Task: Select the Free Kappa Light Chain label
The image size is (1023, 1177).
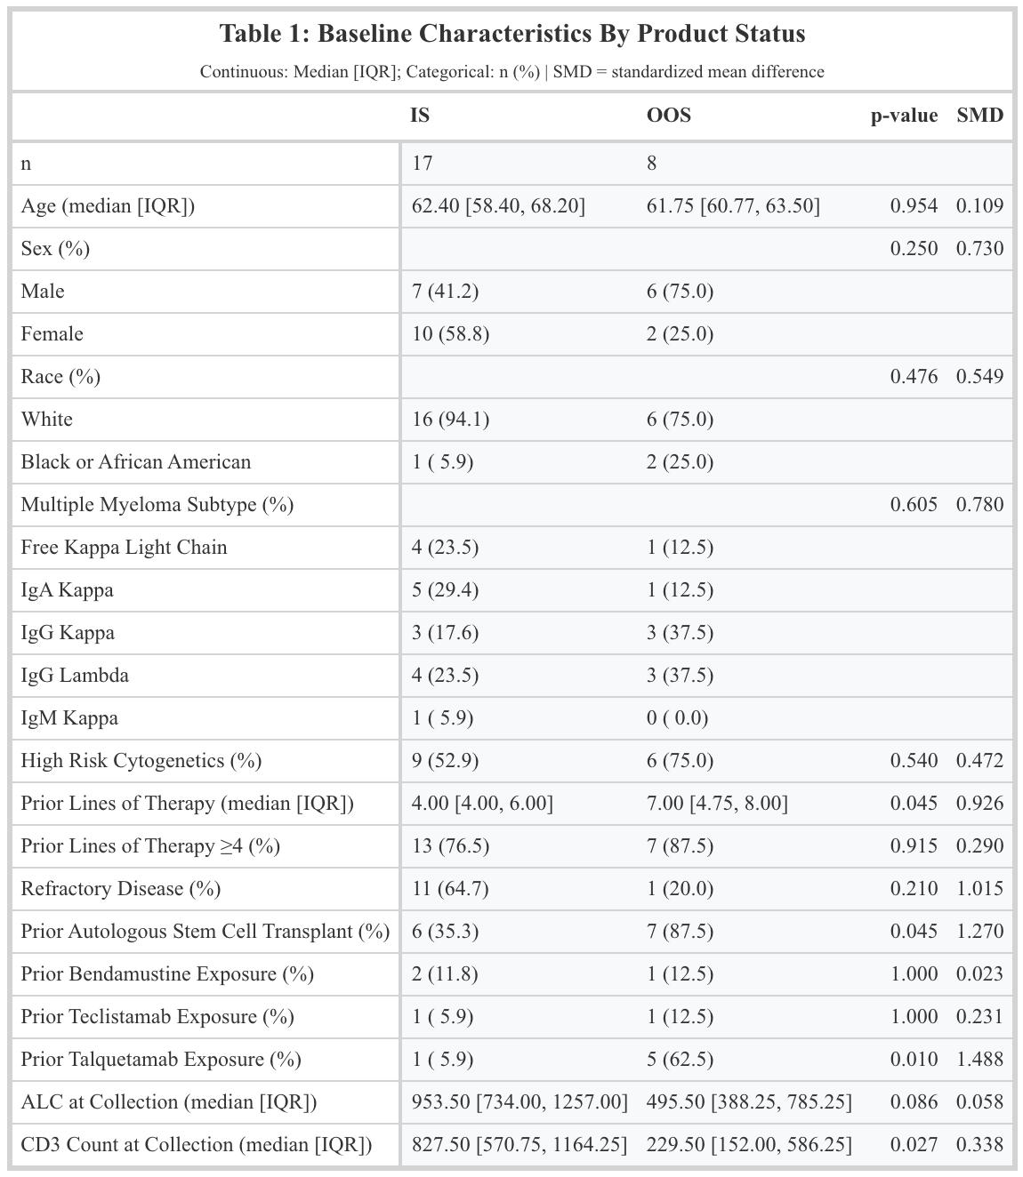Action: (124, 548)
